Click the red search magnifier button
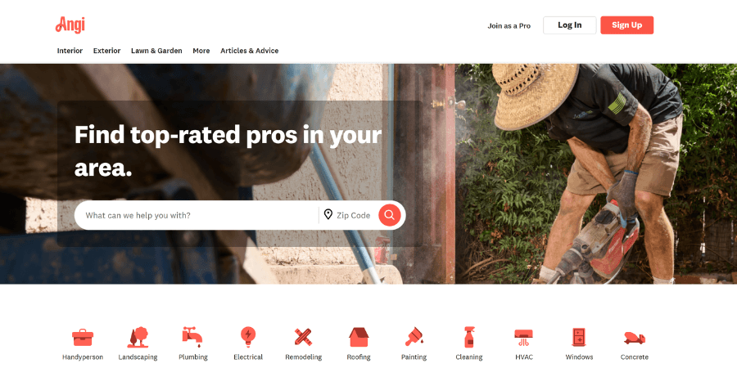737x368 pixels. [x=390, y=215]
